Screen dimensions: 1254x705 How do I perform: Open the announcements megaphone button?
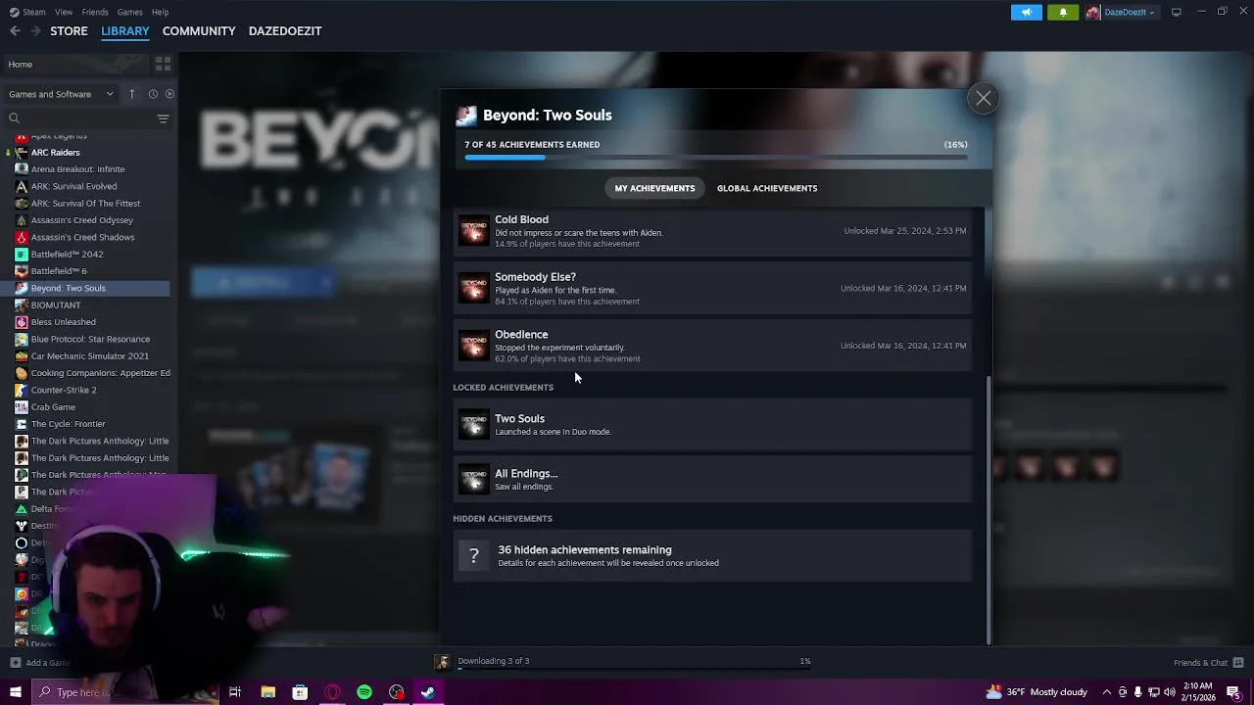coord(1027,12)
